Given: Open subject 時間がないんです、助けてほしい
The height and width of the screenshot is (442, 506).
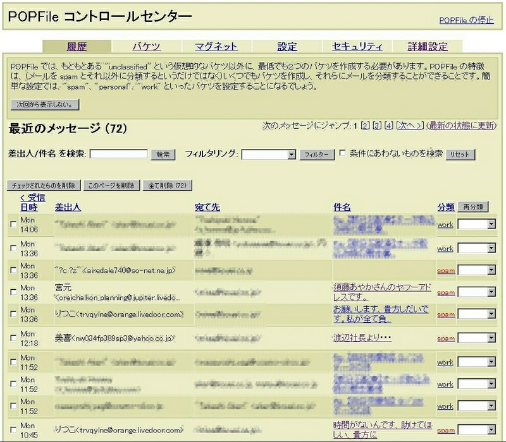Looking at the screenshot, I should point(383,430).
